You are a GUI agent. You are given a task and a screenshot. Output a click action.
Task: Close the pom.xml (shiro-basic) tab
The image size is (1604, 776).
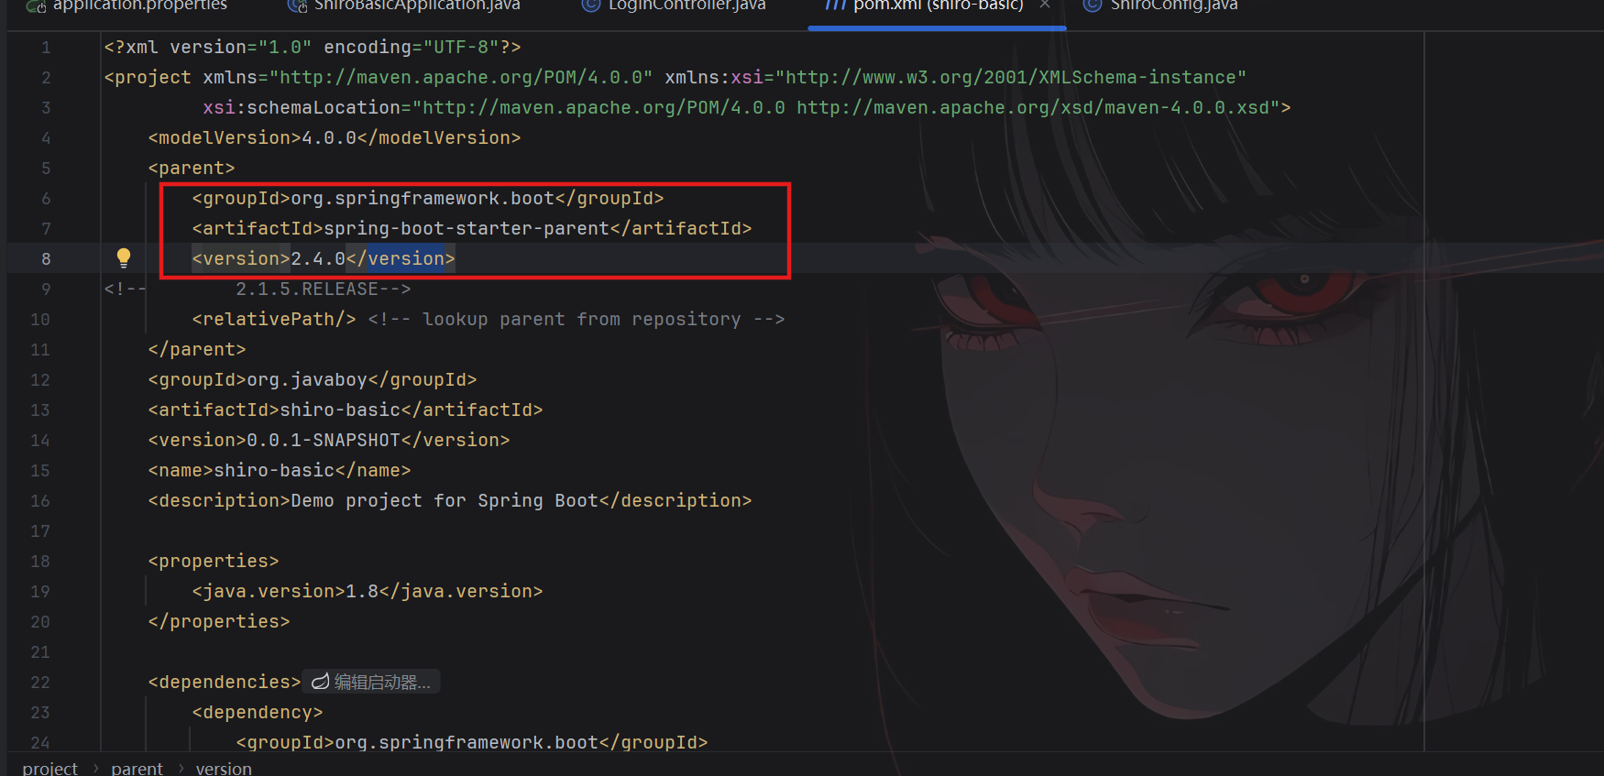click(x=1044, y=5)
